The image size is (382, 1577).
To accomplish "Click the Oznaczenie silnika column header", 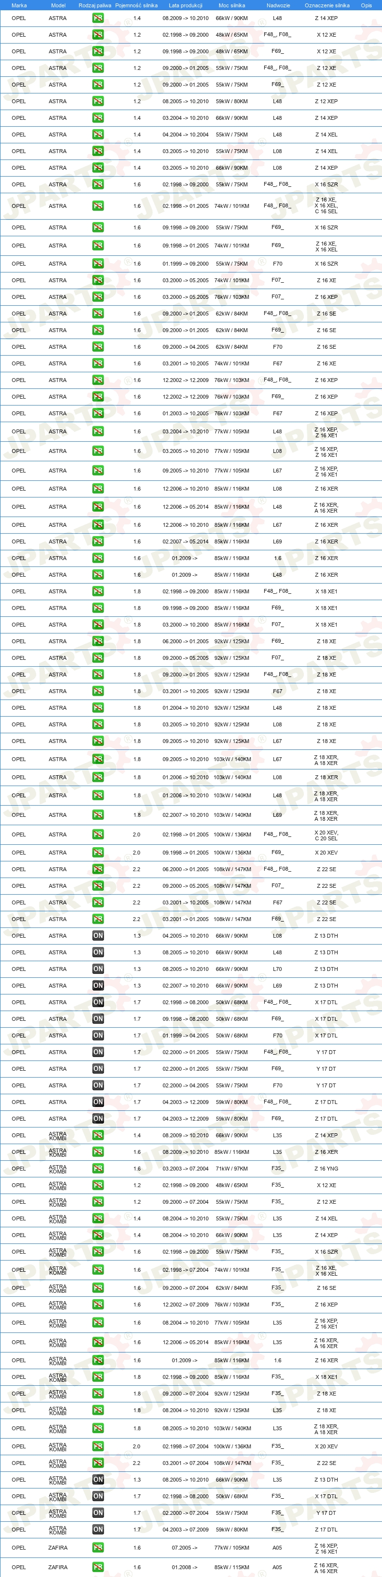I will [327, 5].
